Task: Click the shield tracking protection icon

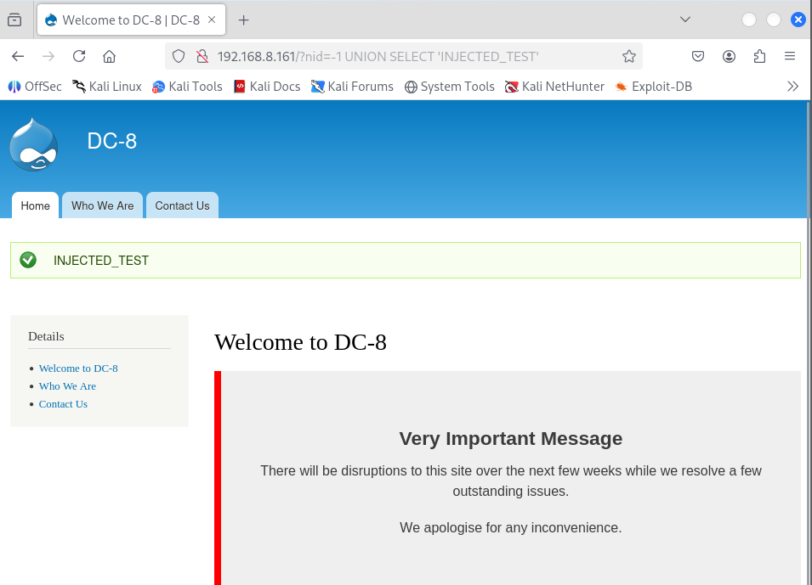Action: pyautogui.click(x=179, y=56)
